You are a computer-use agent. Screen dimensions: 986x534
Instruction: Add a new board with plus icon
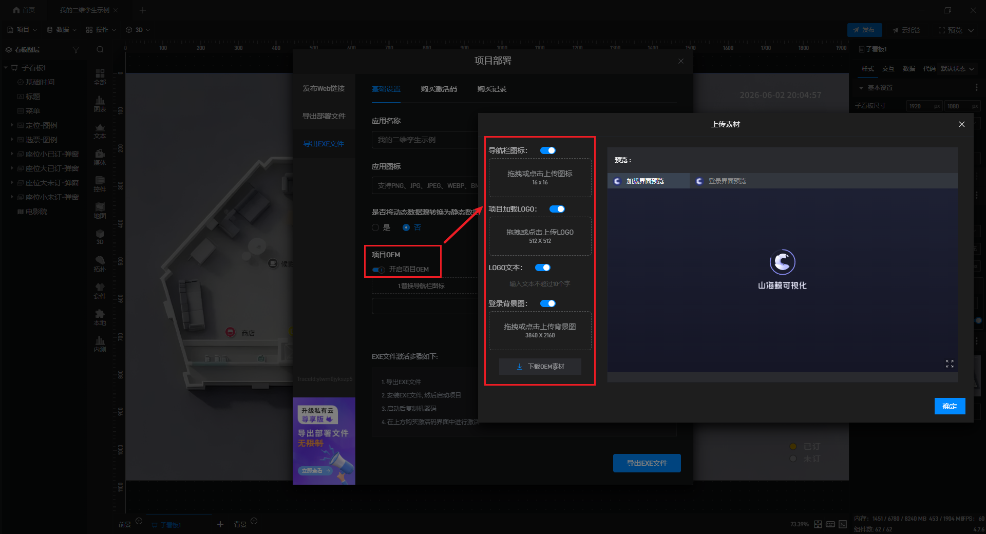[220, 524]
